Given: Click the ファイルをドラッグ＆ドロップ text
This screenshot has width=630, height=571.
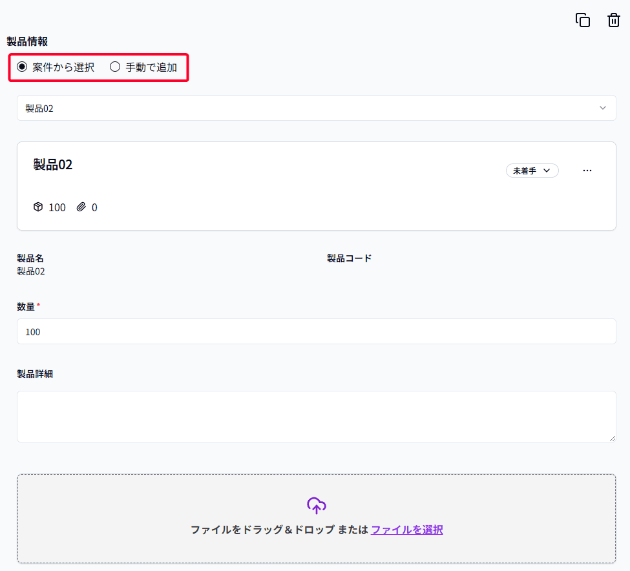Looking at the screenshot, I should pos(262,530).
